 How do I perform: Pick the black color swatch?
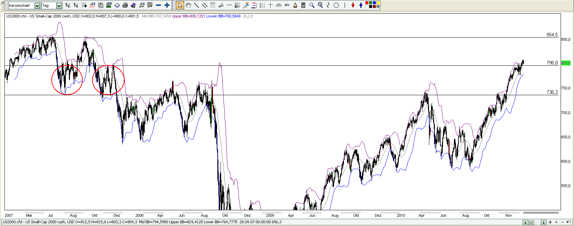coord(371,7)
